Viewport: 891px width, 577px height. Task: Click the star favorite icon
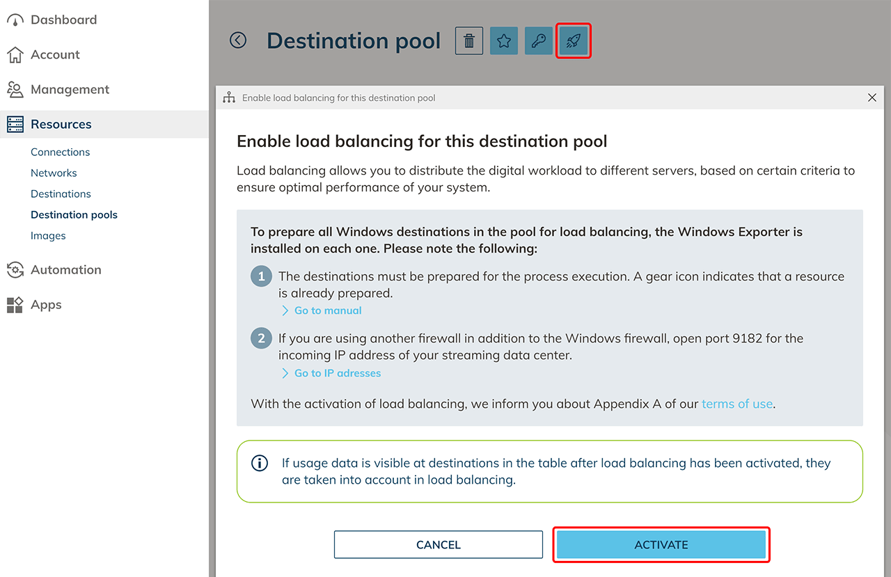[x=504, y=41]
